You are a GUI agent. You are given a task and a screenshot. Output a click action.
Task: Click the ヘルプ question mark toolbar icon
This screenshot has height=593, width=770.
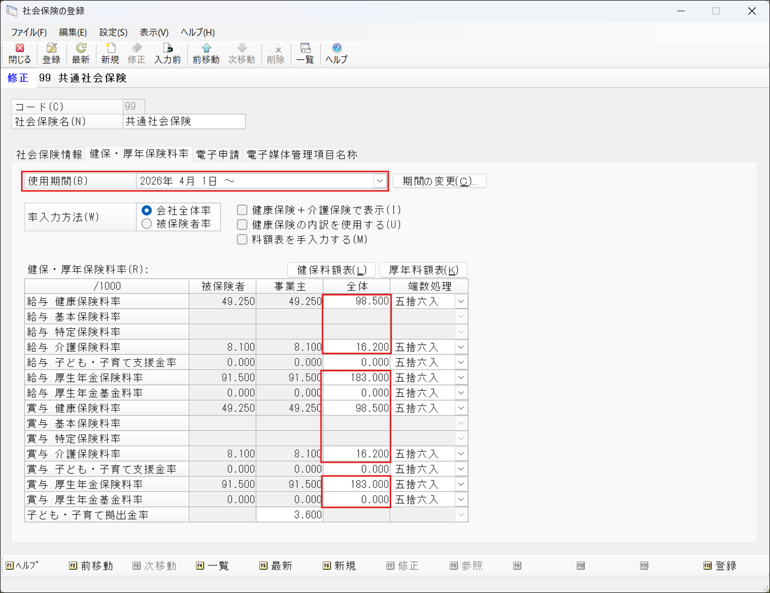pos(337,53)
